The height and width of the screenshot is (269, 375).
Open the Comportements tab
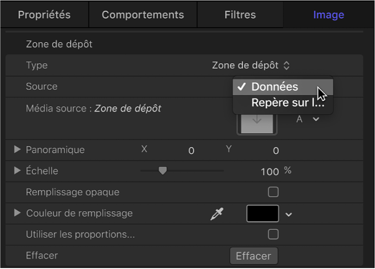coord(143,15)
